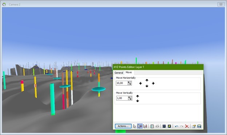Click the downward arrow under Move Vertically
The image size is (227, 135).
coord(138,101)
